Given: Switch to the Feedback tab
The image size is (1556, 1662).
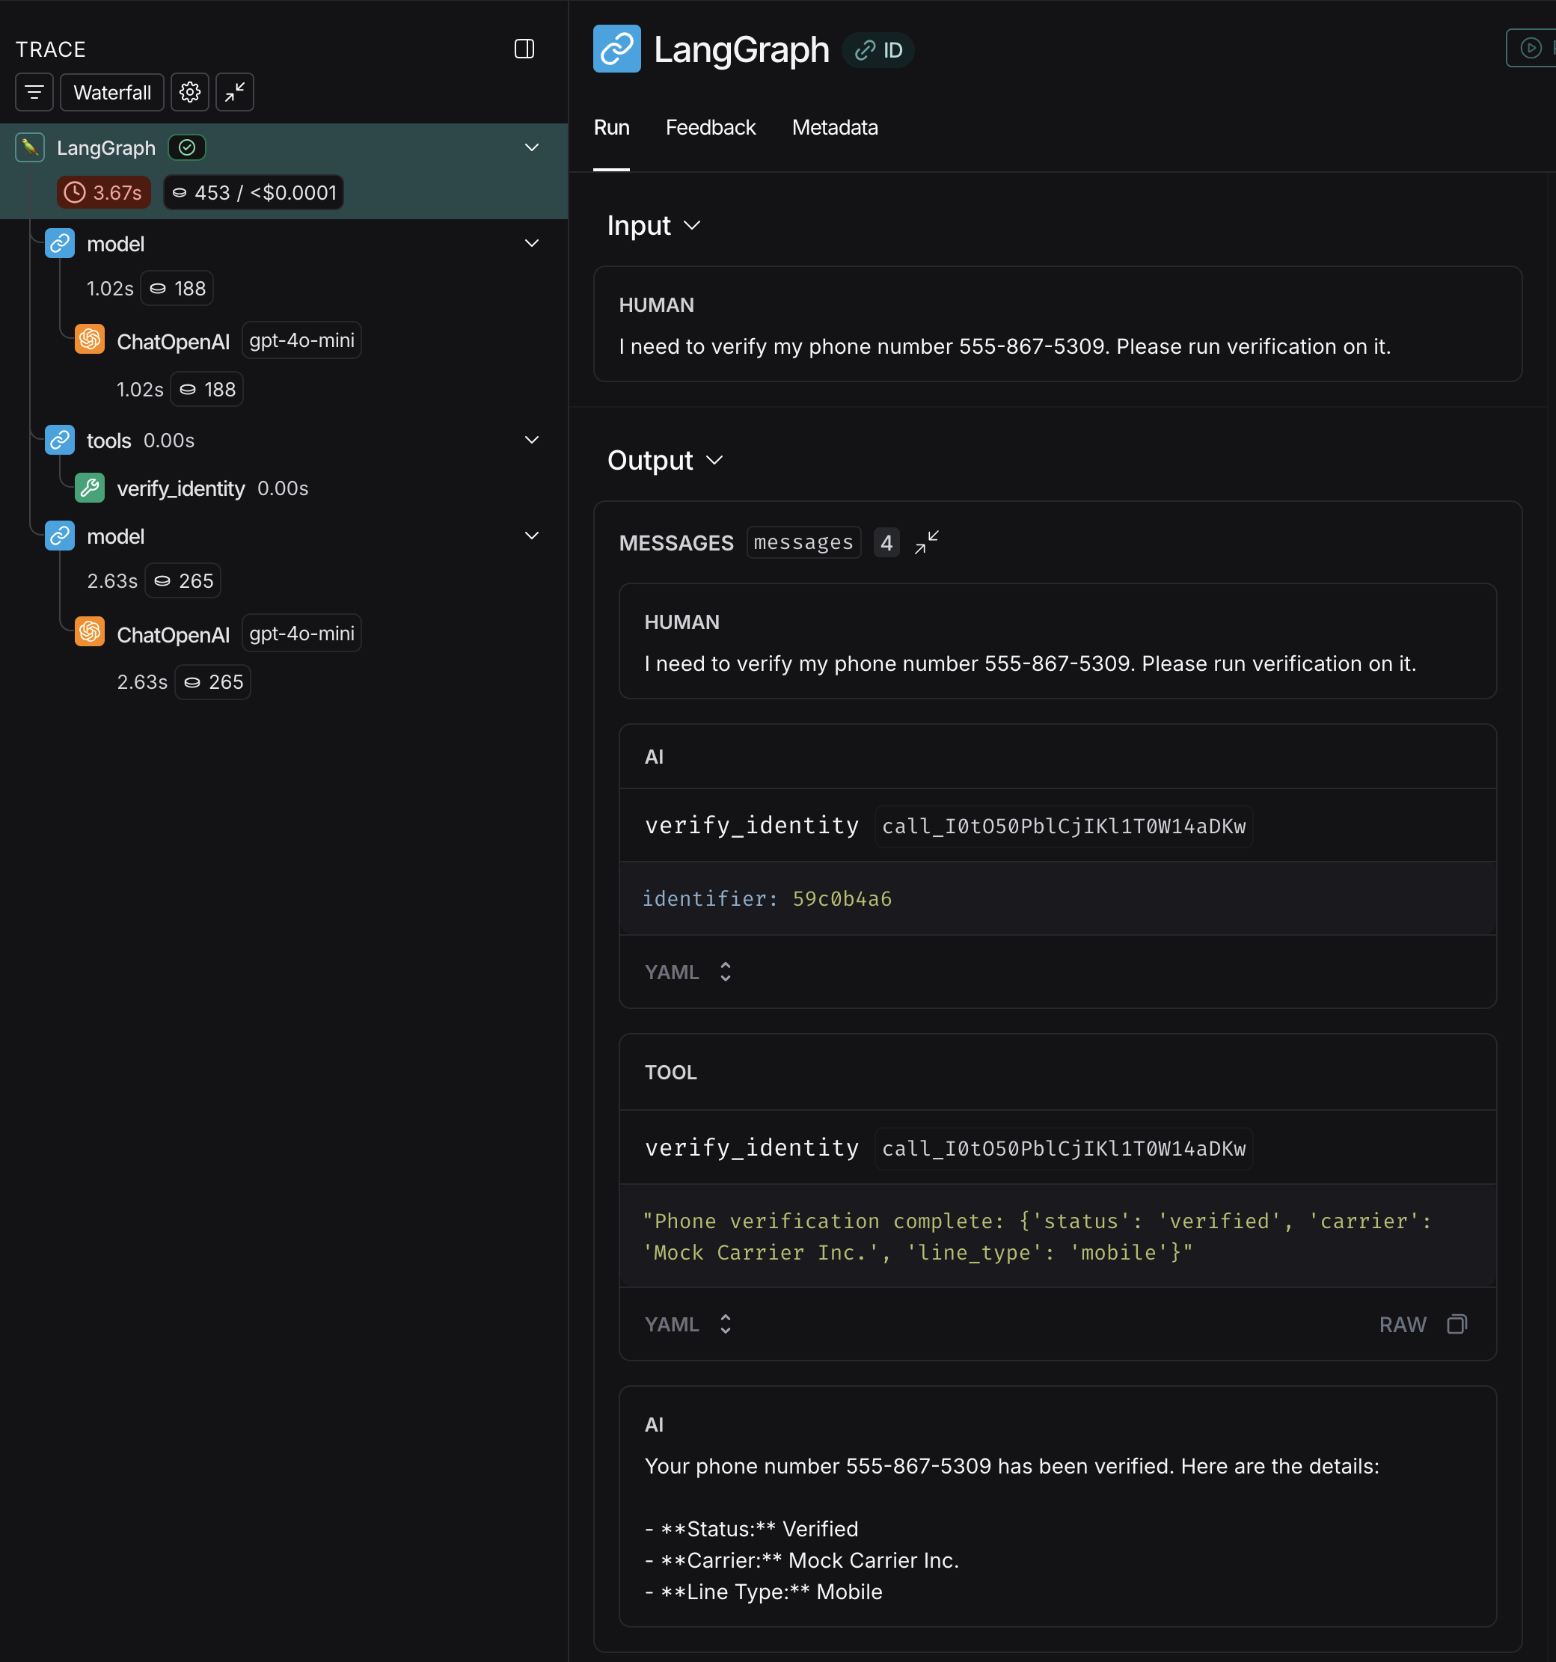Looking at the screenshot, I should coord(710,128).
